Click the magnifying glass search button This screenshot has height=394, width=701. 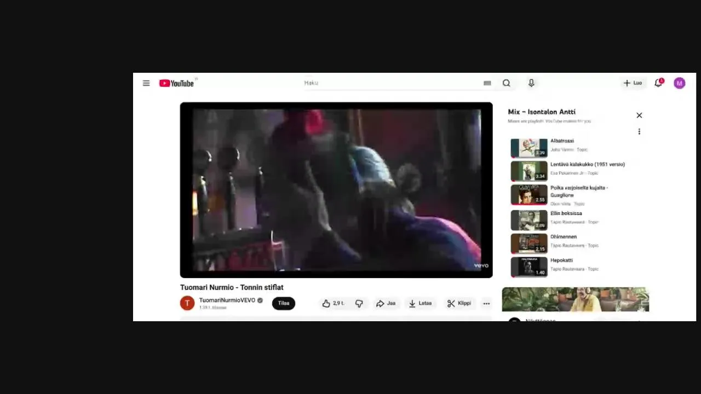(507, 83)
